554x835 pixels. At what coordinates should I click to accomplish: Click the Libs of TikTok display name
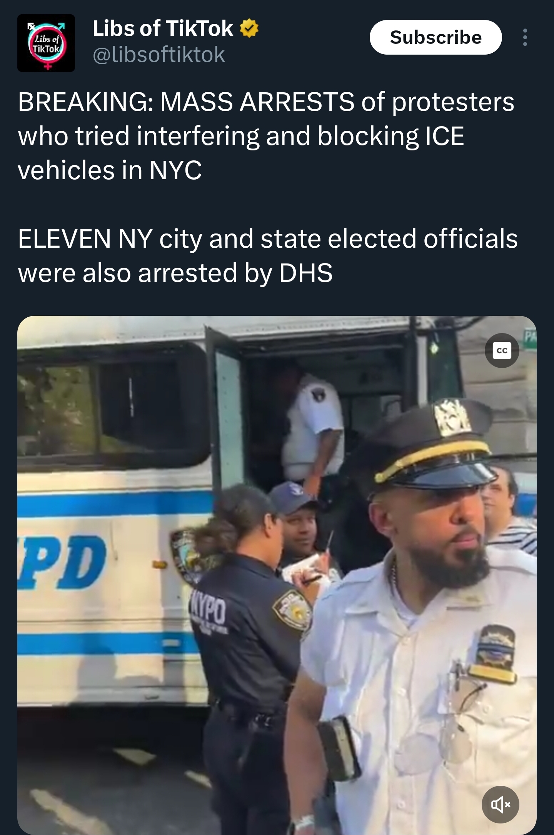(163, 28)
